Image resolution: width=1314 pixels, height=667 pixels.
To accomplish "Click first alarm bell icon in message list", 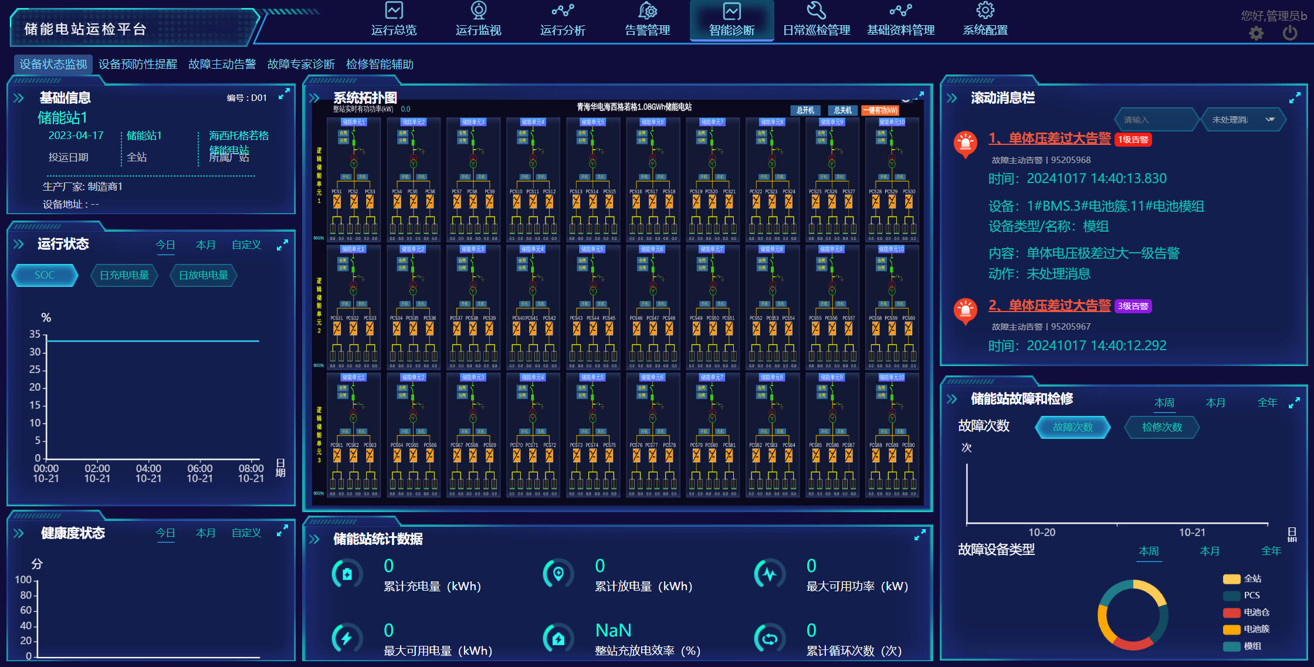I will tap(965, 144).
